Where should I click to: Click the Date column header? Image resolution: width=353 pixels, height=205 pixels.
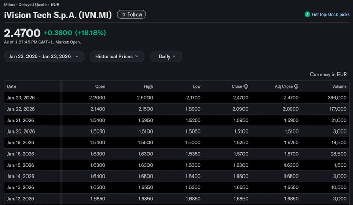click(11, 86)
